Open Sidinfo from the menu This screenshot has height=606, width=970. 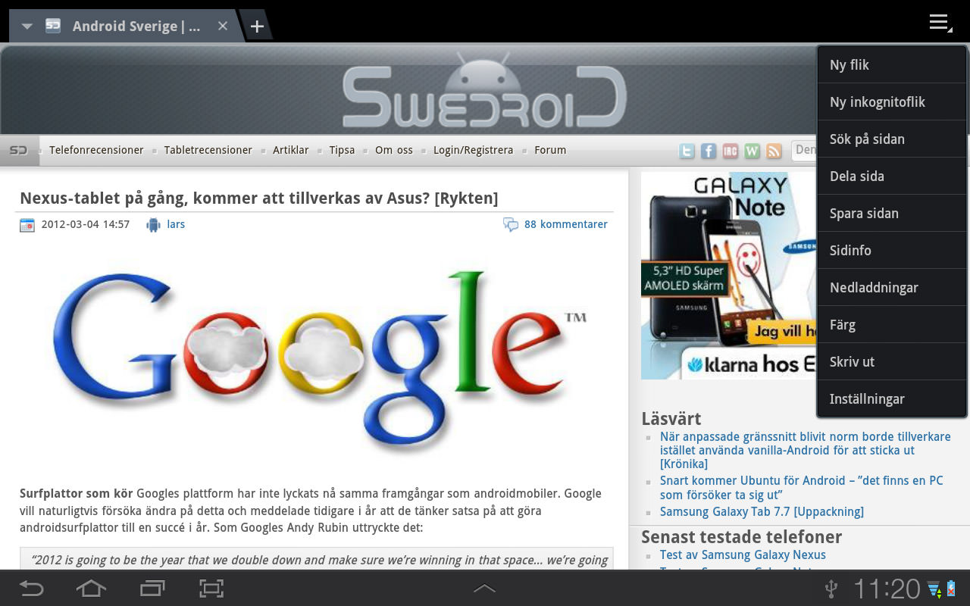[x=891, y=250]
